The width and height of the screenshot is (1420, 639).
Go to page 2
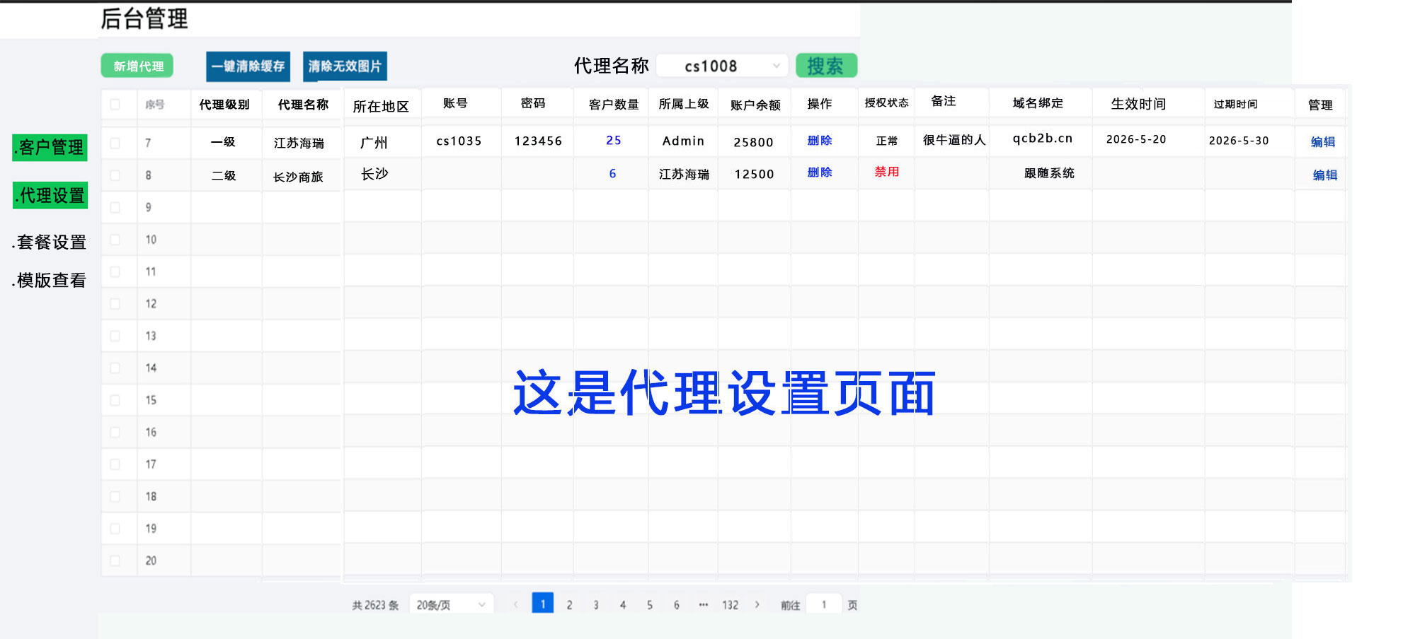569,605
